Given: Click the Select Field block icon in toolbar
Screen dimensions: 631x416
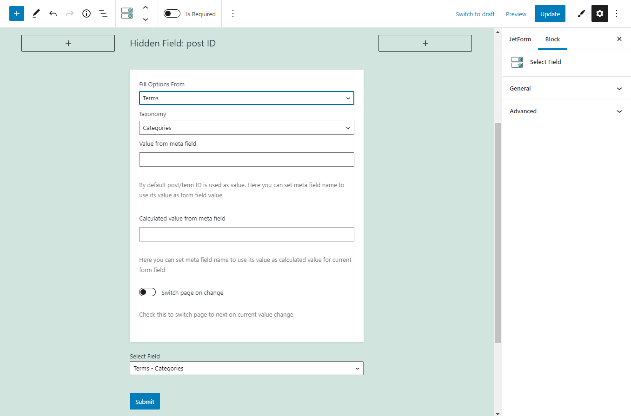Looking at the screenshot, I should [x=126, y=13].
